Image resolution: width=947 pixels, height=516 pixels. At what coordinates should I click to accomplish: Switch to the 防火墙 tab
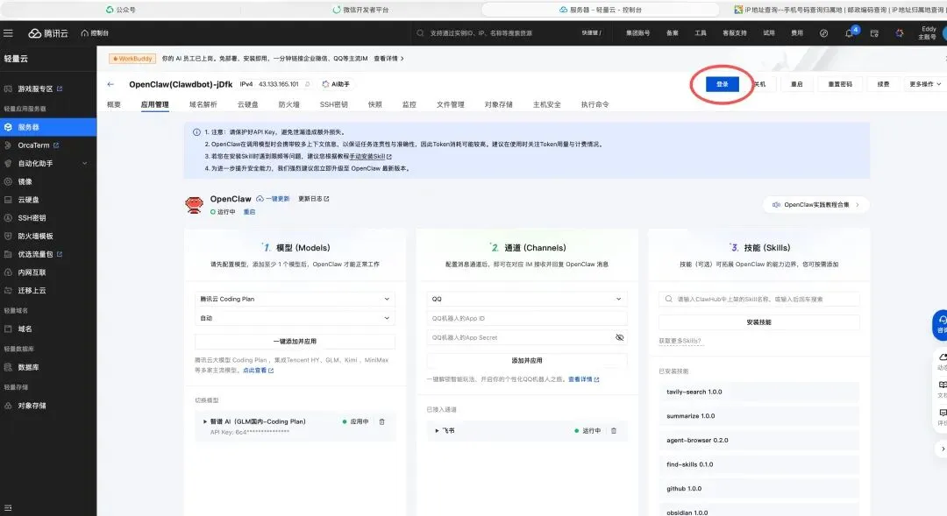[288, 104]
